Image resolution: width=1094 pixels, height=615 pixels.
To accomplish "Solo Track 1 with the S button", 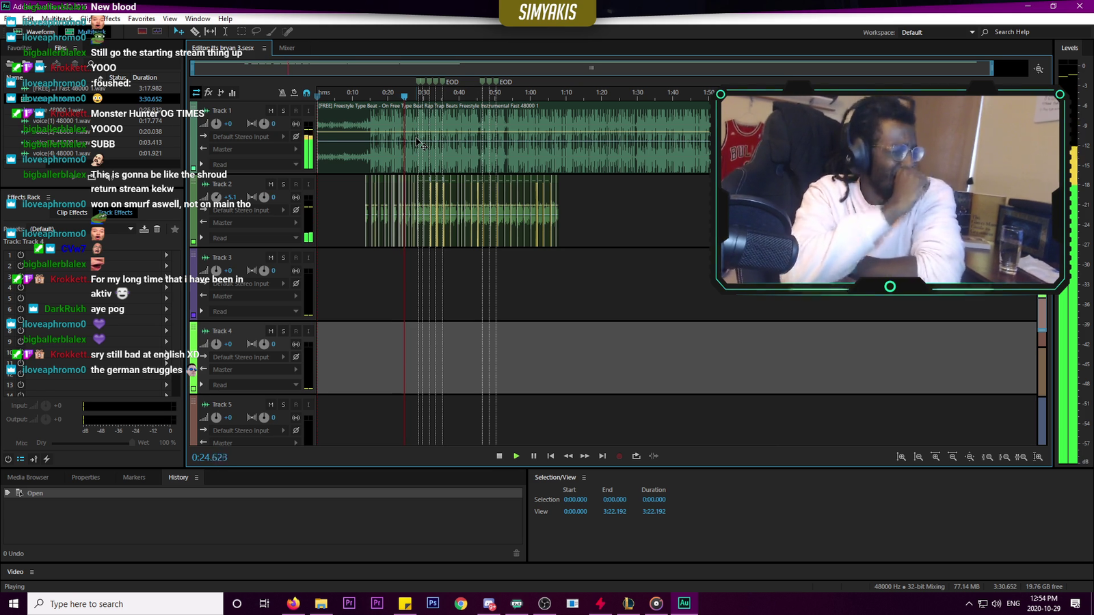I will click(x=283, y=111).
